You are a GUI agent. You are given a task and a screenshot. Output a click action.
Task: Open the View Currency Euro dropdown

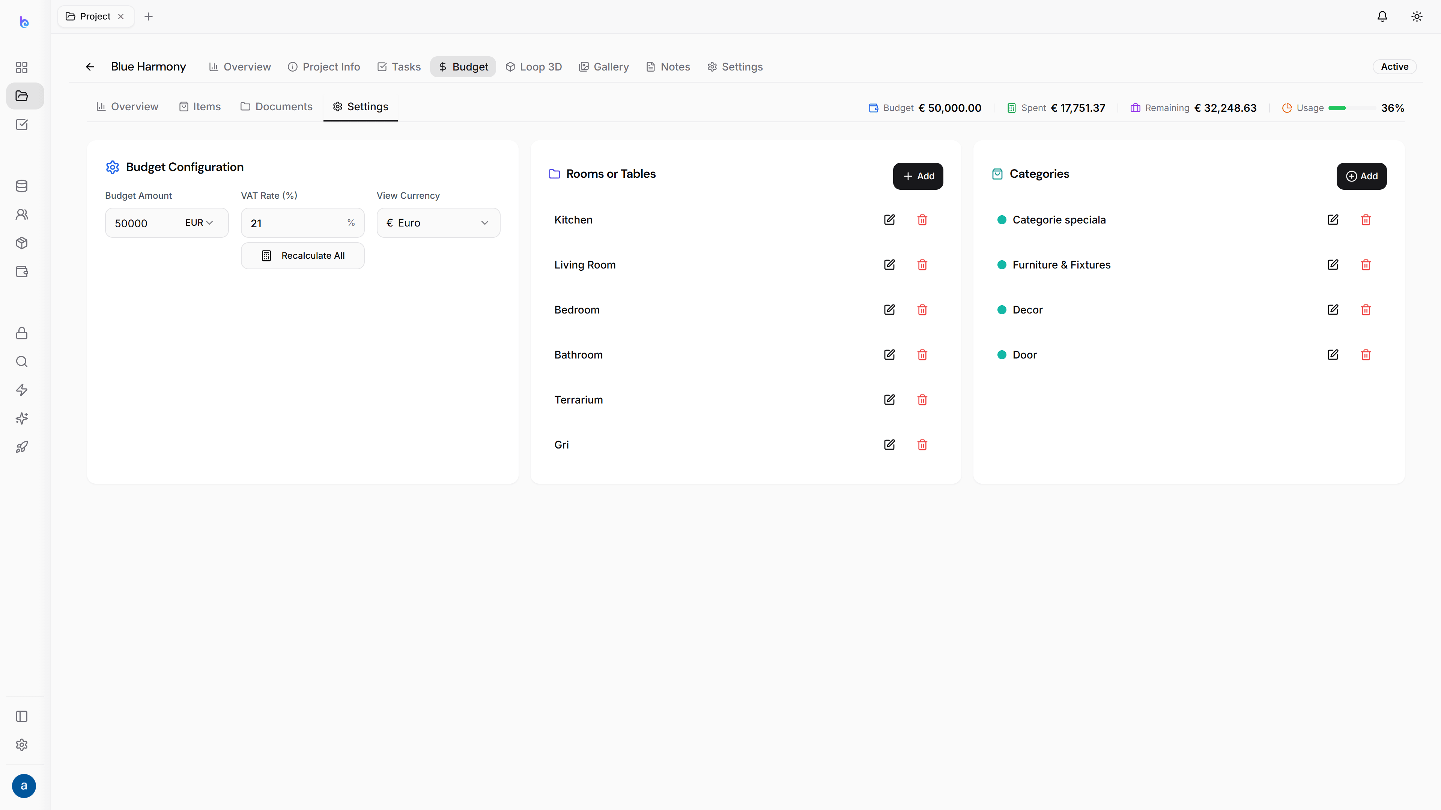[x=438, y=222]
